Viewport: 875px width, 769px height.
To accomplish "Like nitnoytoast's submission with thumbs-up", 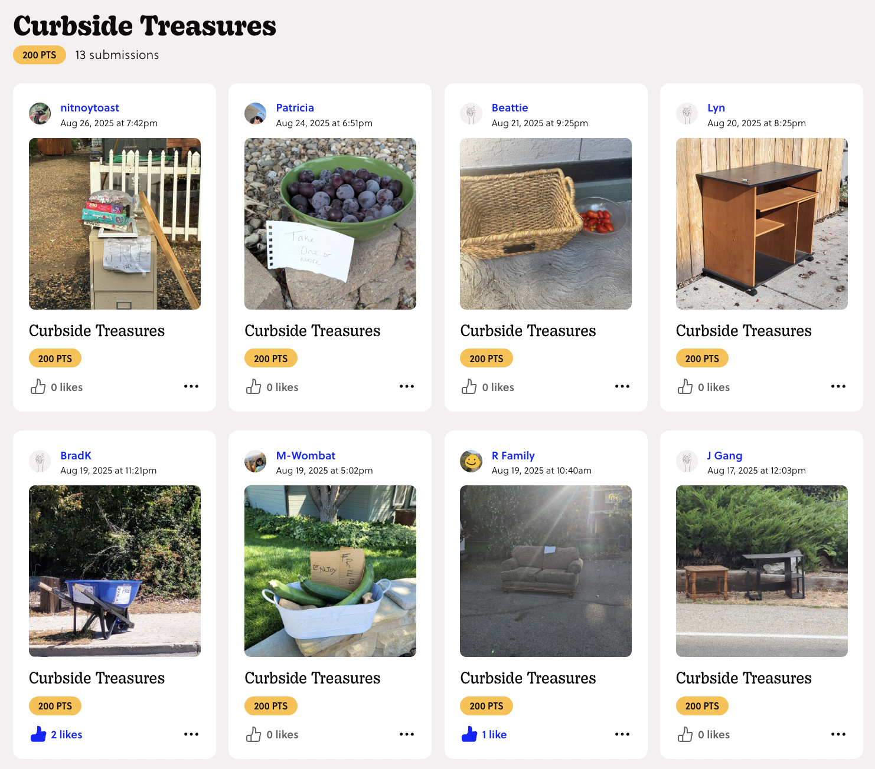I will (38, 387).
